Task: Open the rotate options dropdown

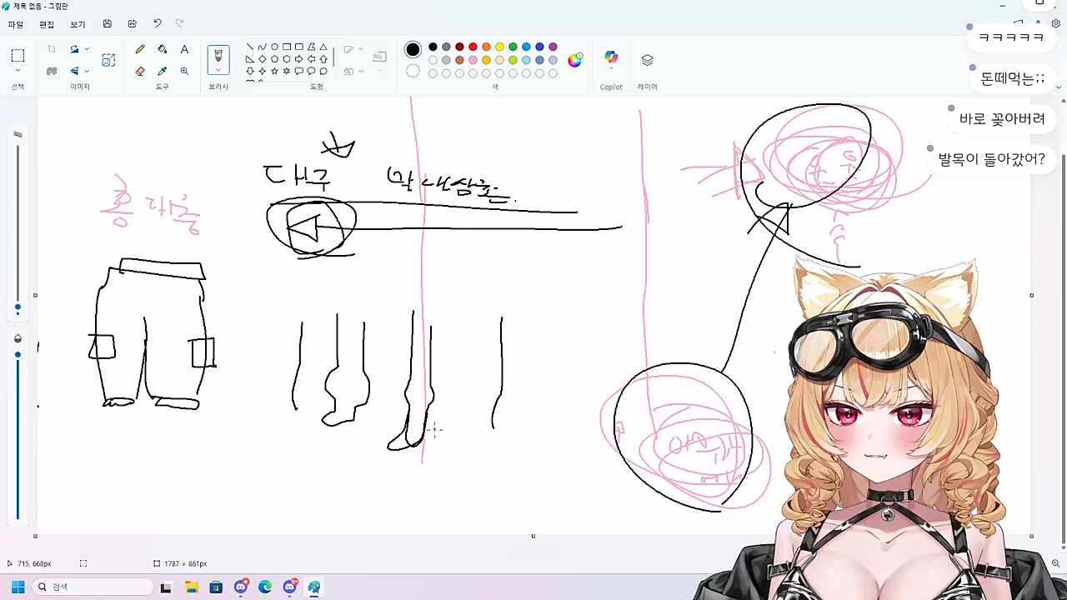Action: pyautogui.click(x=87, y=50)
